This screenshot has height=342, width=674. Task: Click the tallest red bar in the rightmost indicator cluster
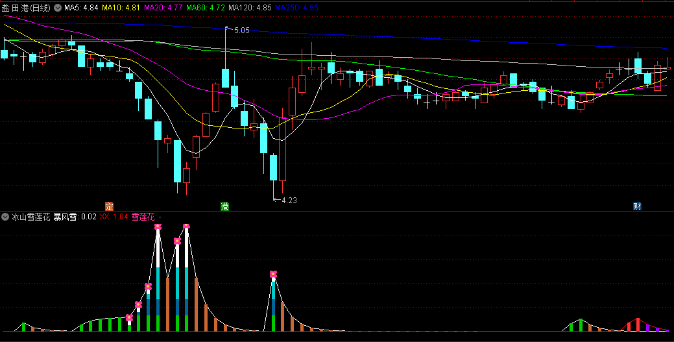tap(638, 324)
